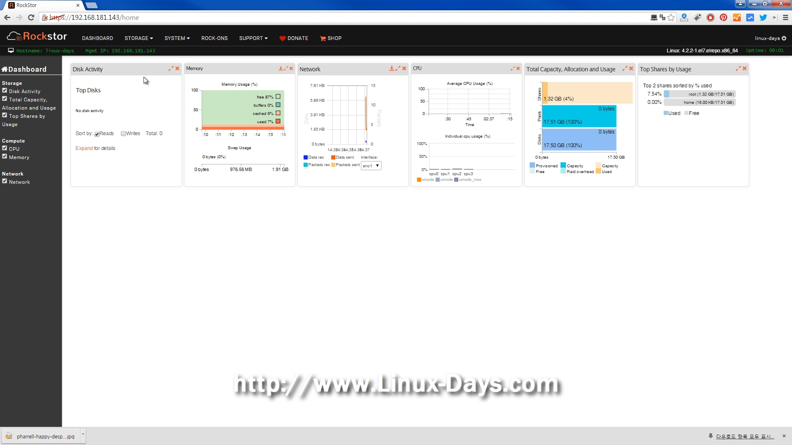Toggle Top Shares by Usage checkbox
The height and width of the screenshot is (445, 792).
(x=5, y=115)
